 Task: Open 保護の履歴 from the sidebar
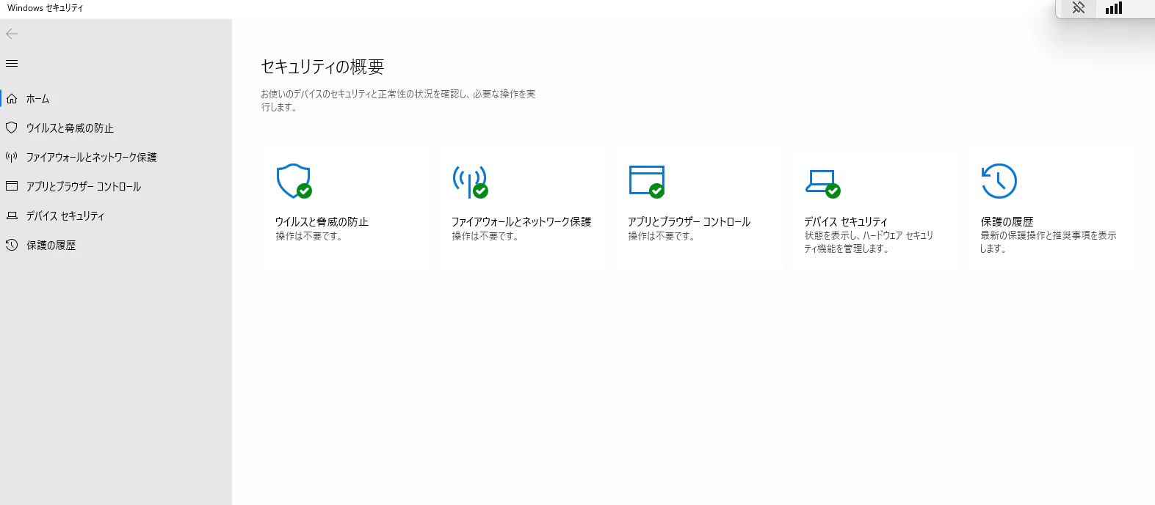[51, 245]
